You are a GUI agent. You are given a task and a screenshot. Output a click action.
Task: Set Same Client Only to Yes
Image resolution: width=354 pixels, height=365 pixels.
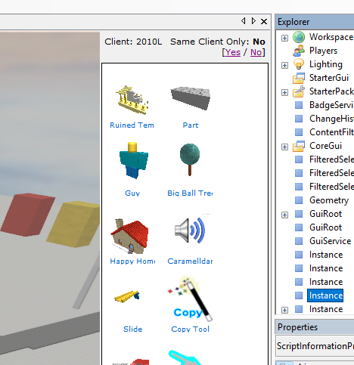point(233,52)
